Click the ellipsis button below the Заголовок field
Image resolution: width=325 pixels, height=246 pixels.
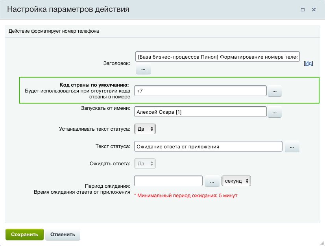[x=143, y=69]
